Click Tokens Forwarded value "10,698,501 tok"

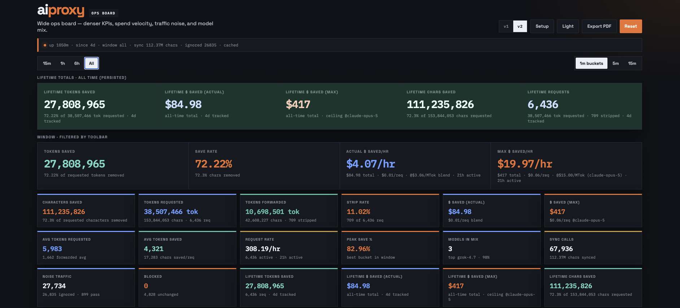tap(273, 212)
